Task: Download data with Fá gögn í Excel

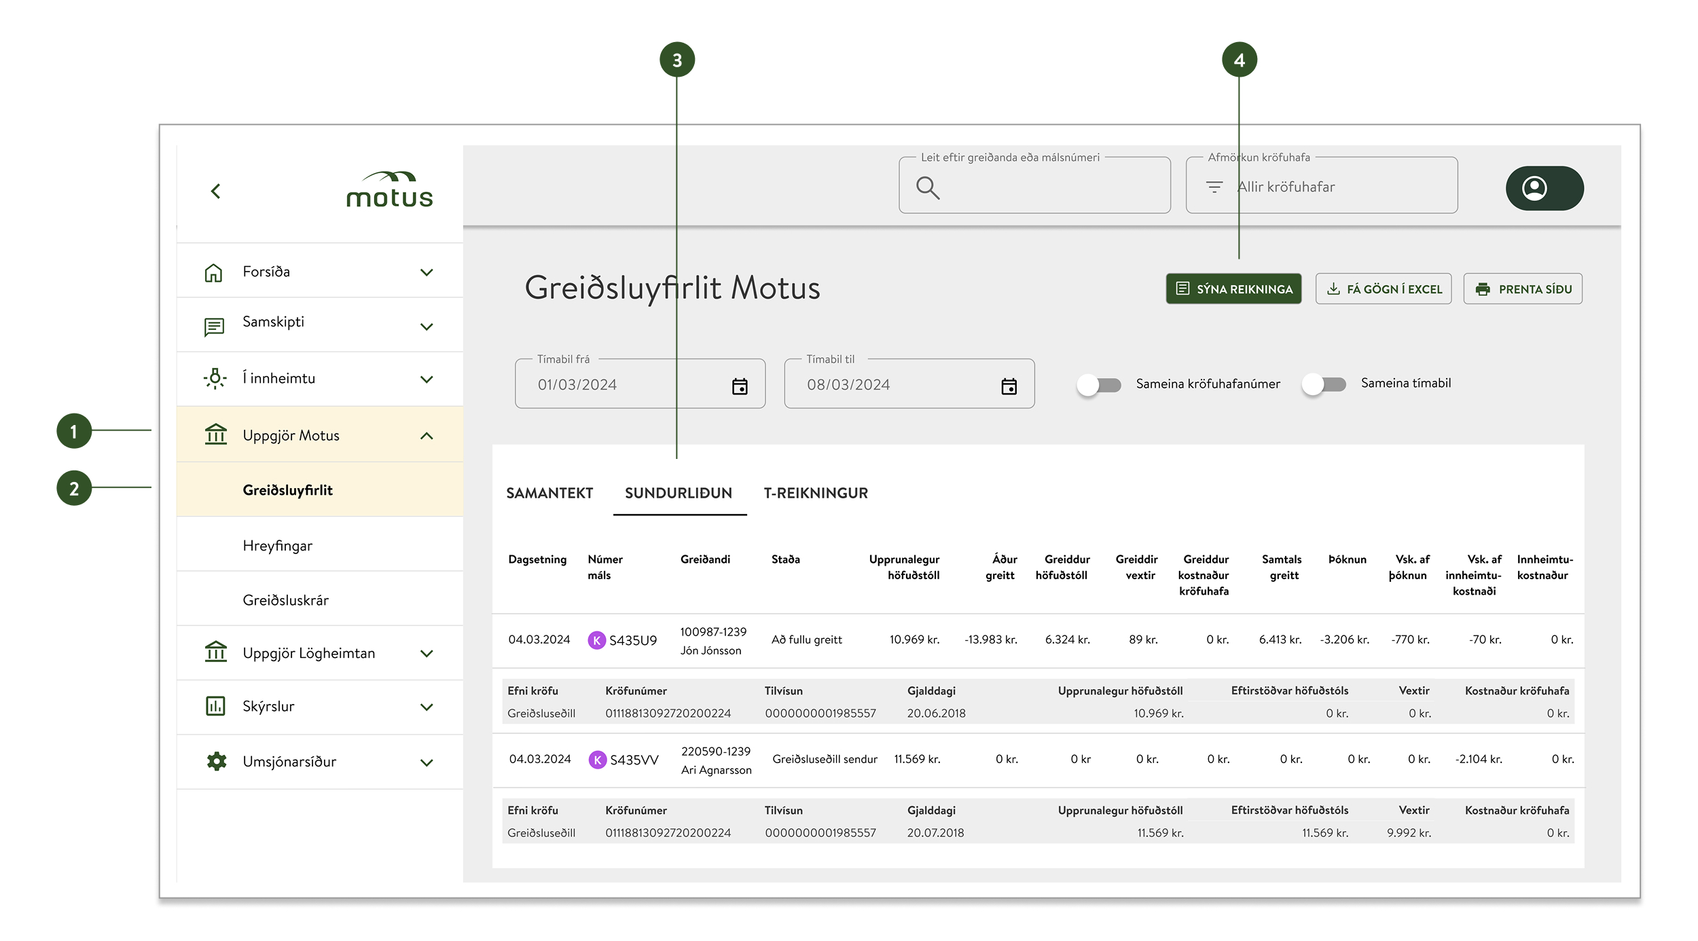Action: [1383, 289]
